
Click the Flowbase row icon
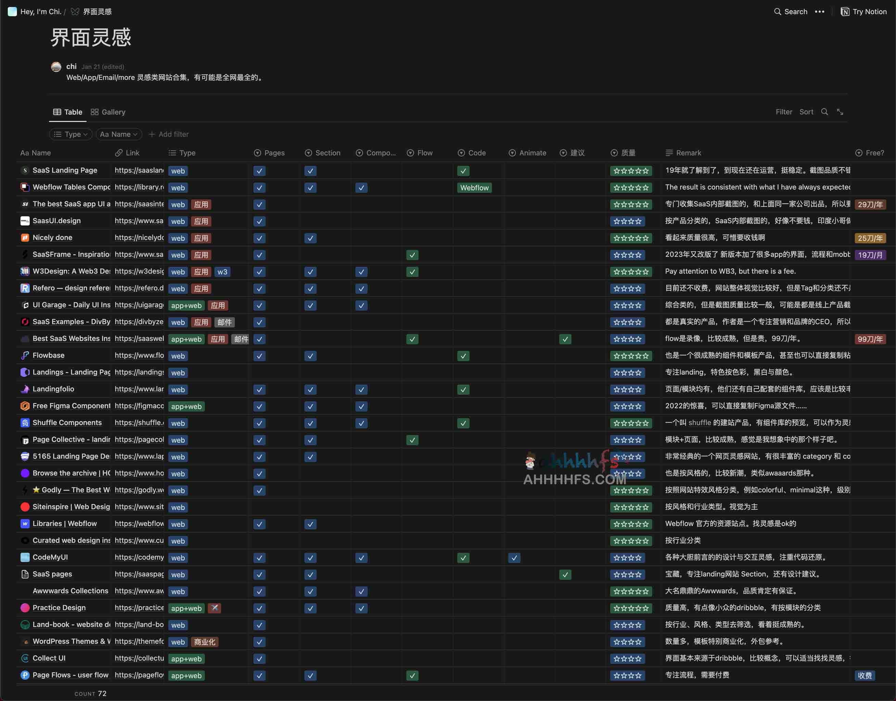coord(25,355)
